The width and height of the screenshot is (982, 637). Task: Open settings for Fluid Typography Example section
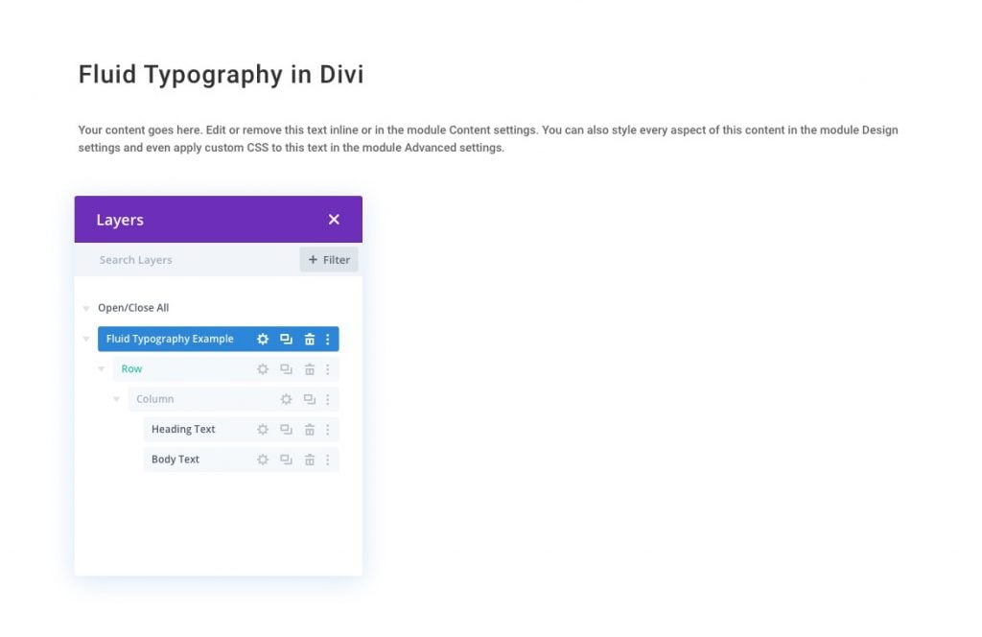(x=263, y=339)
